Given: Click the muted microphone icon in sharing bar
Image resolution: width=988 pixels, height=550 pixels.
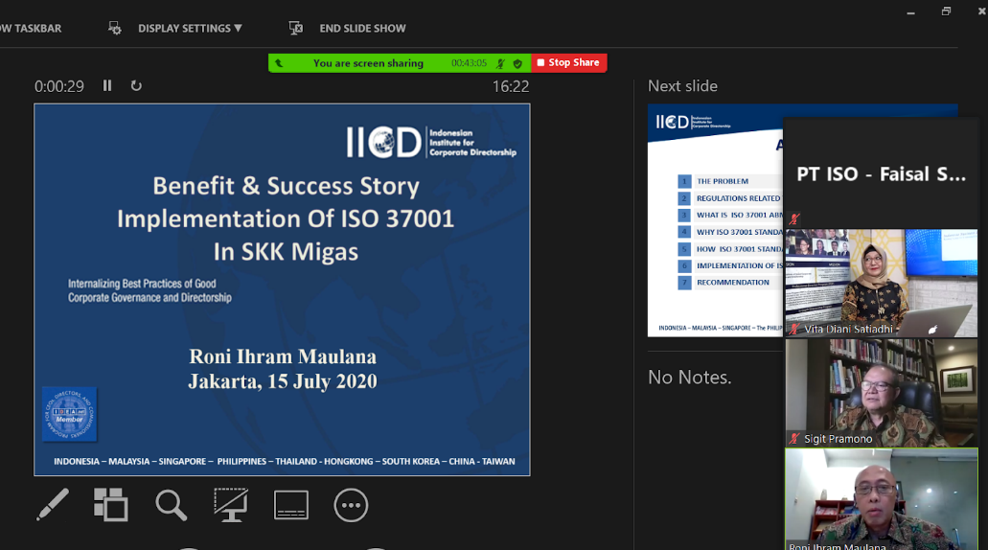Looking at the screenshot, I should (x=500, y=63).
